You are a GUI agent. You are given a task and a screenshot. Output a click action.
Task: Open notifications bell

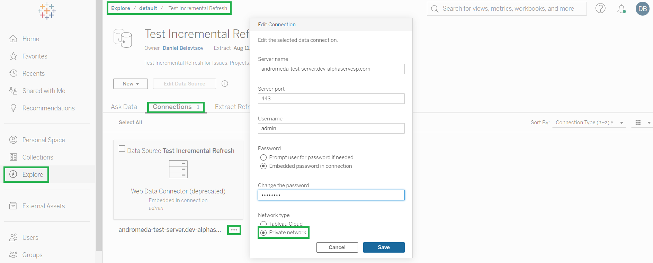pyautogui.click(x=621, y=9)
